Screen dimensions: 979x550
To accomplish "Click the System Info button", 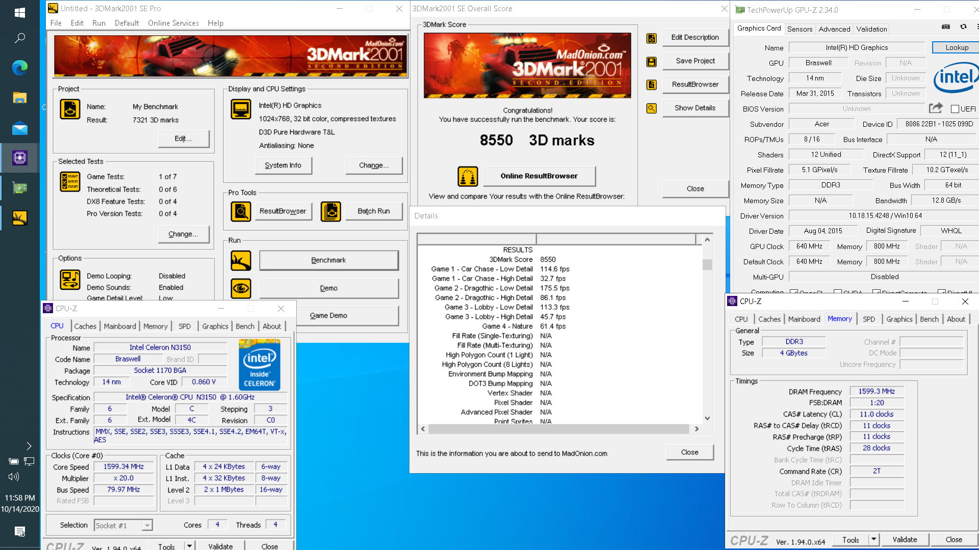I will coord(283,166).
